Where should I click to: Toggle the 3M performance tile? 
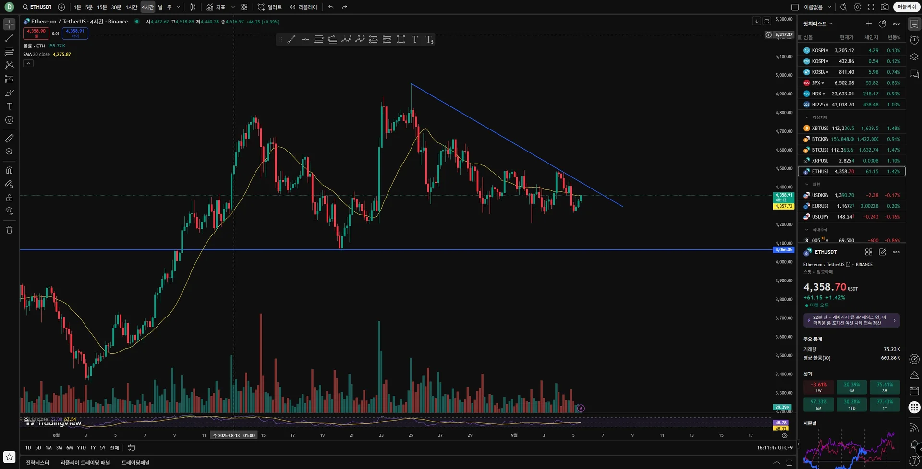pyautogui.click(x=885, y=387)
